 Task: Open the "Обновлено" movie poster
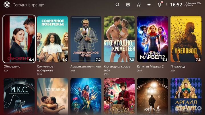coord(19,39)
